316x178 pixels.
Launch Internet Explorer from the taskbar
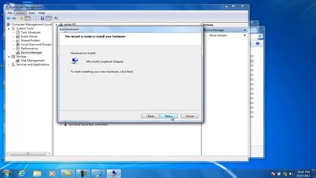22,174
